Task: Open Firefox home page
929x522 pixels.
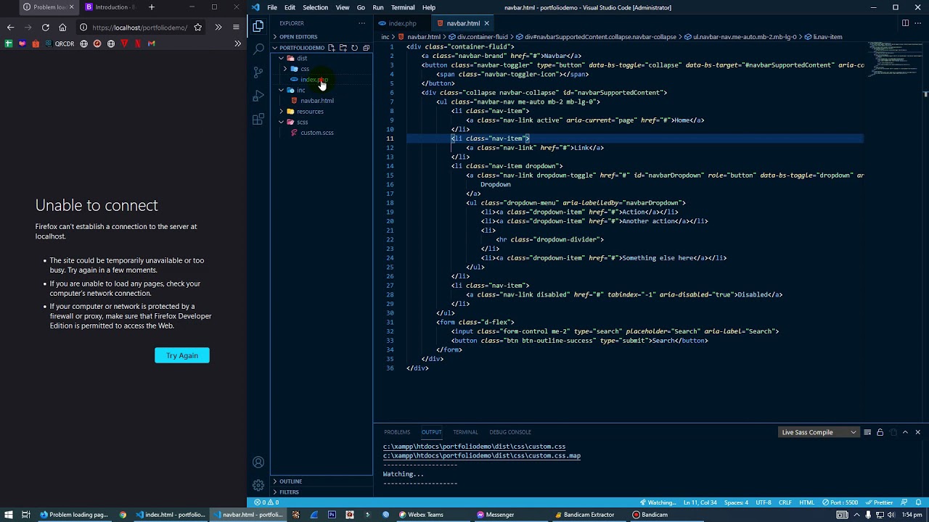Action: pyautogui.click(x=62, y=28)
